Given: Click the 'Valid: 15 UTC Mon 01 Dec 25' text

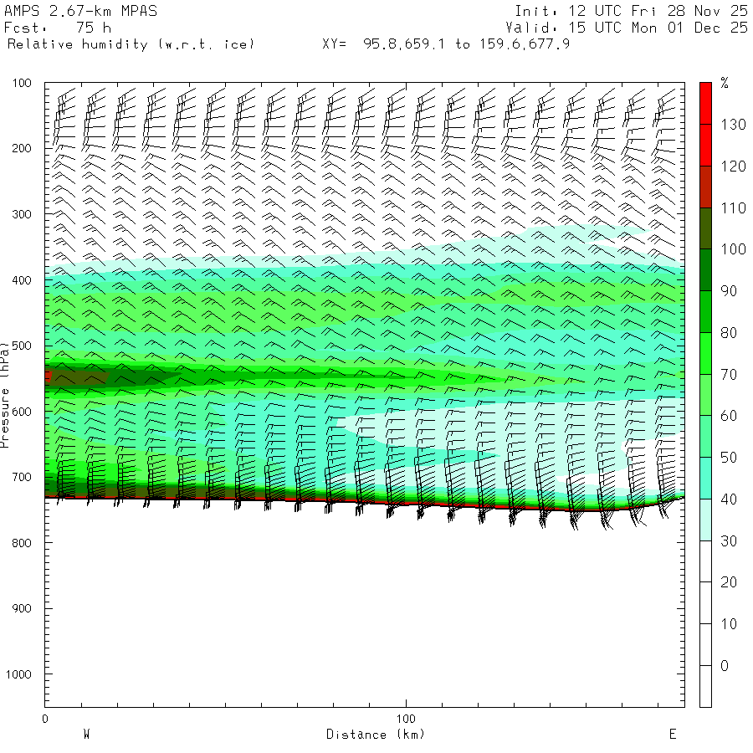Looking at the screenshot, I should [x=626, y=28].
